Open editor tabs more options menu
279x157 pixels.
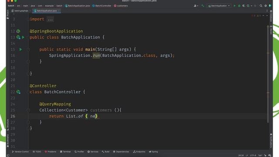click(x=267, y=11)
